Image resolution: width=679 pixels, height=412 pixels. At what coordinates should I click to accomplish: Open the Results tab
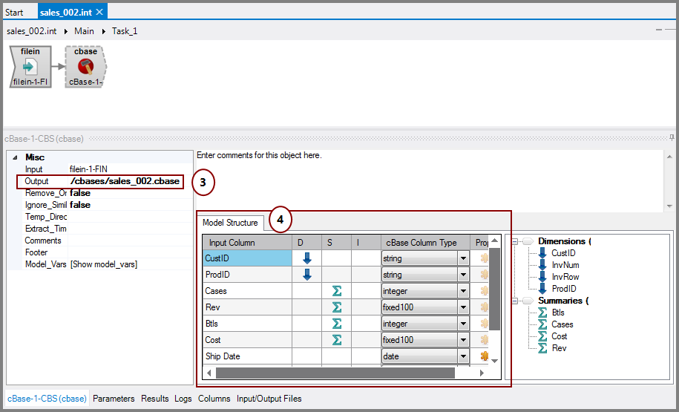coord(154,399)
